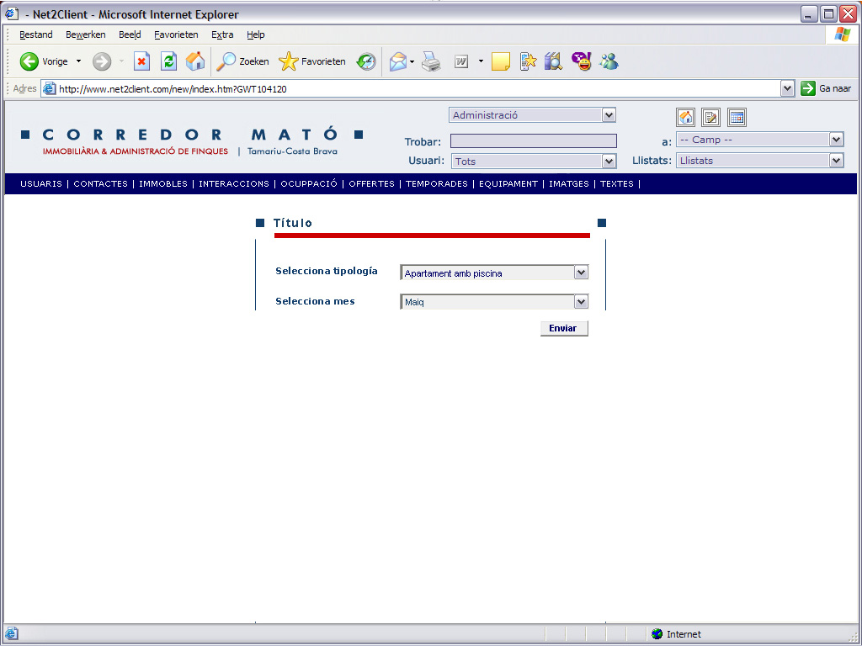Go to OFFERTES section

pyautogui.click(x=371, y=184)
